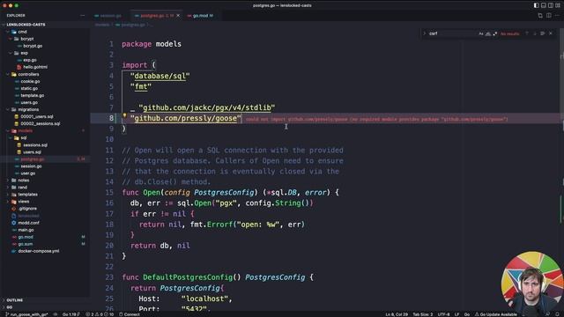This screenshot has height=317, width=564.
Task: Click Go Update Available notice
Action: (495, 314)
